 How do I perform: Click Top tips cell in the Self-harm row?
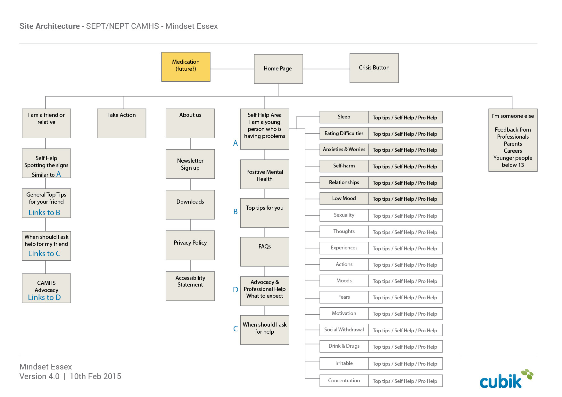coord(405,166)
